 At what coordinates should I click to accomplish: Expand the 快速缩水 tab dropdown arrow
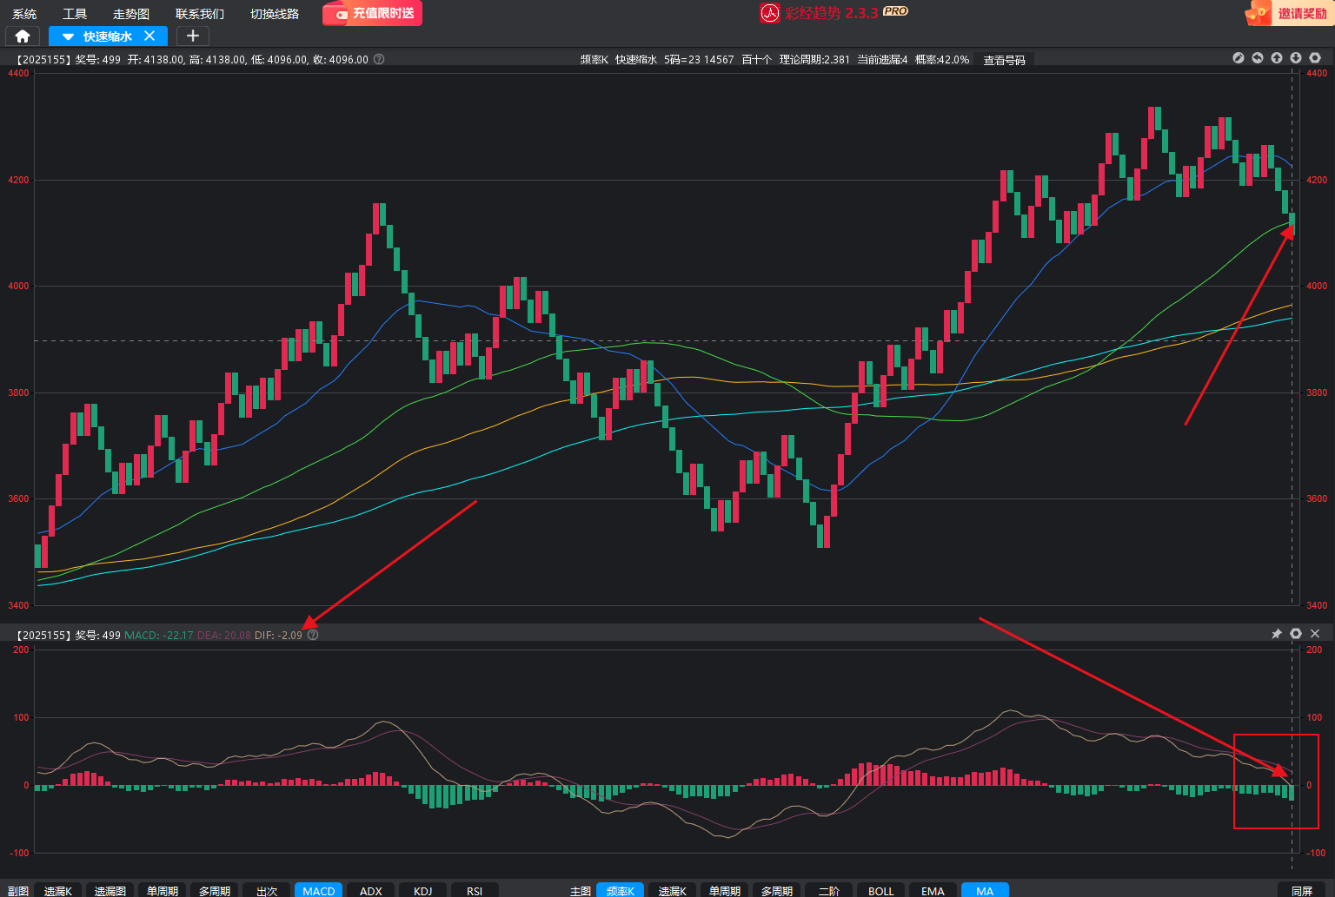tap(68, 36)
